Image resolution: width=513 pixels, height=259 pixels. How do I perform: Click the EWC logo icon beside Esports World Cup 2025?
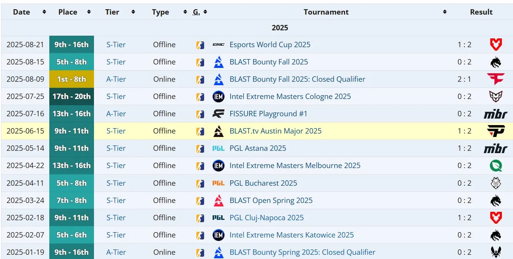[218, 45]
